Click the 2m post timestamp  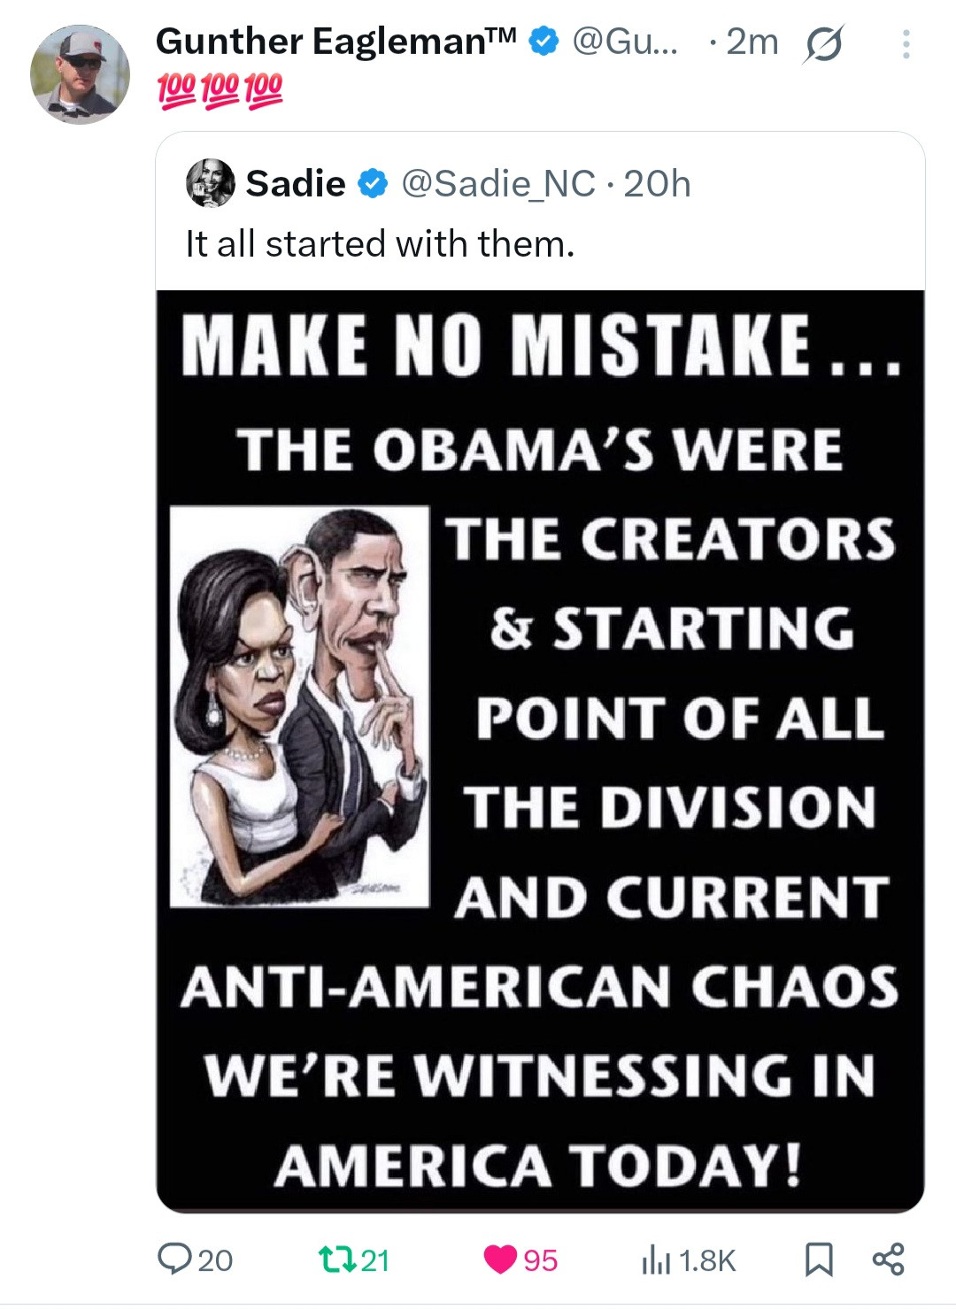(x=752, y=42)
